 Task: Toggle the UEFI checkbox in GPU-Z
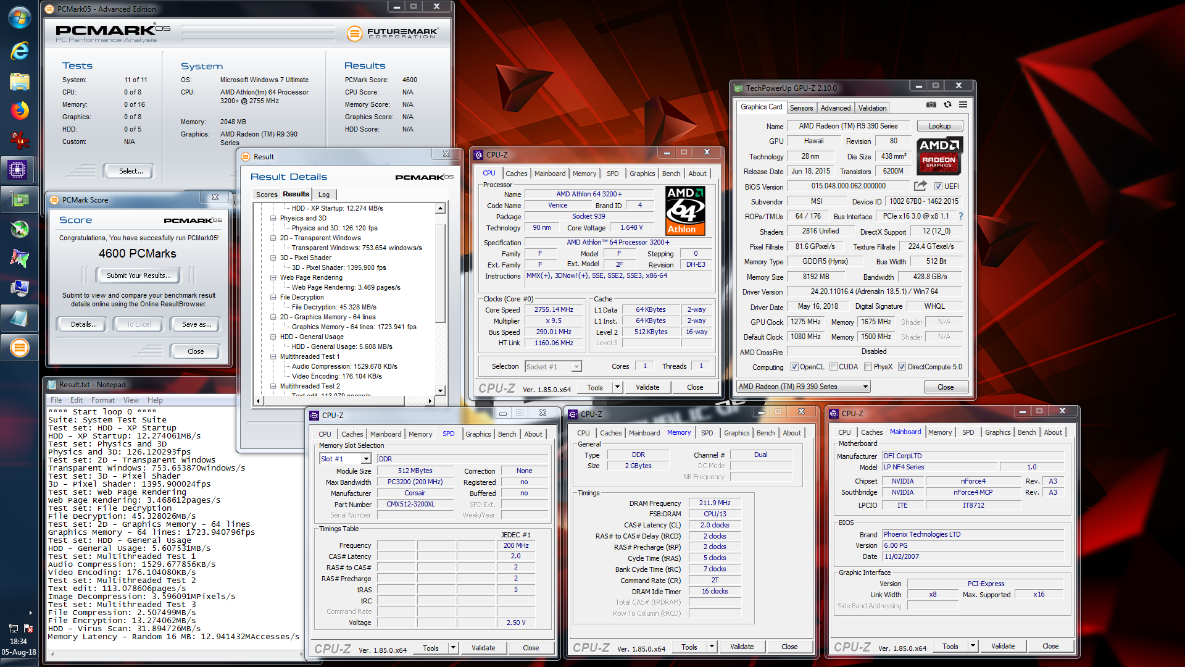click(938, 187)
